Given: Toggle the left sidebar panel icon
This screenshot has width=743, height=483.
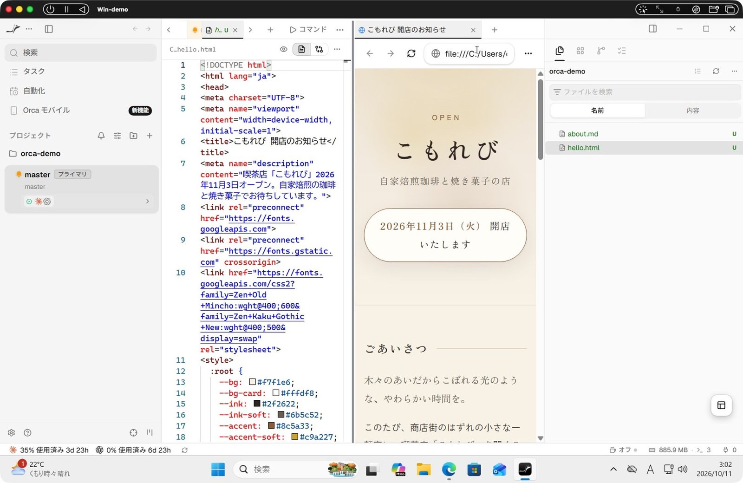Looking at the screenshot, I should click(49, 29).
